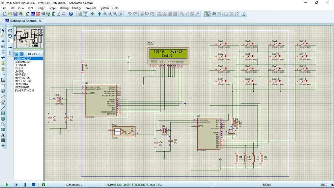Rotate clockwise with the top rotate icon

coord(10,30)
